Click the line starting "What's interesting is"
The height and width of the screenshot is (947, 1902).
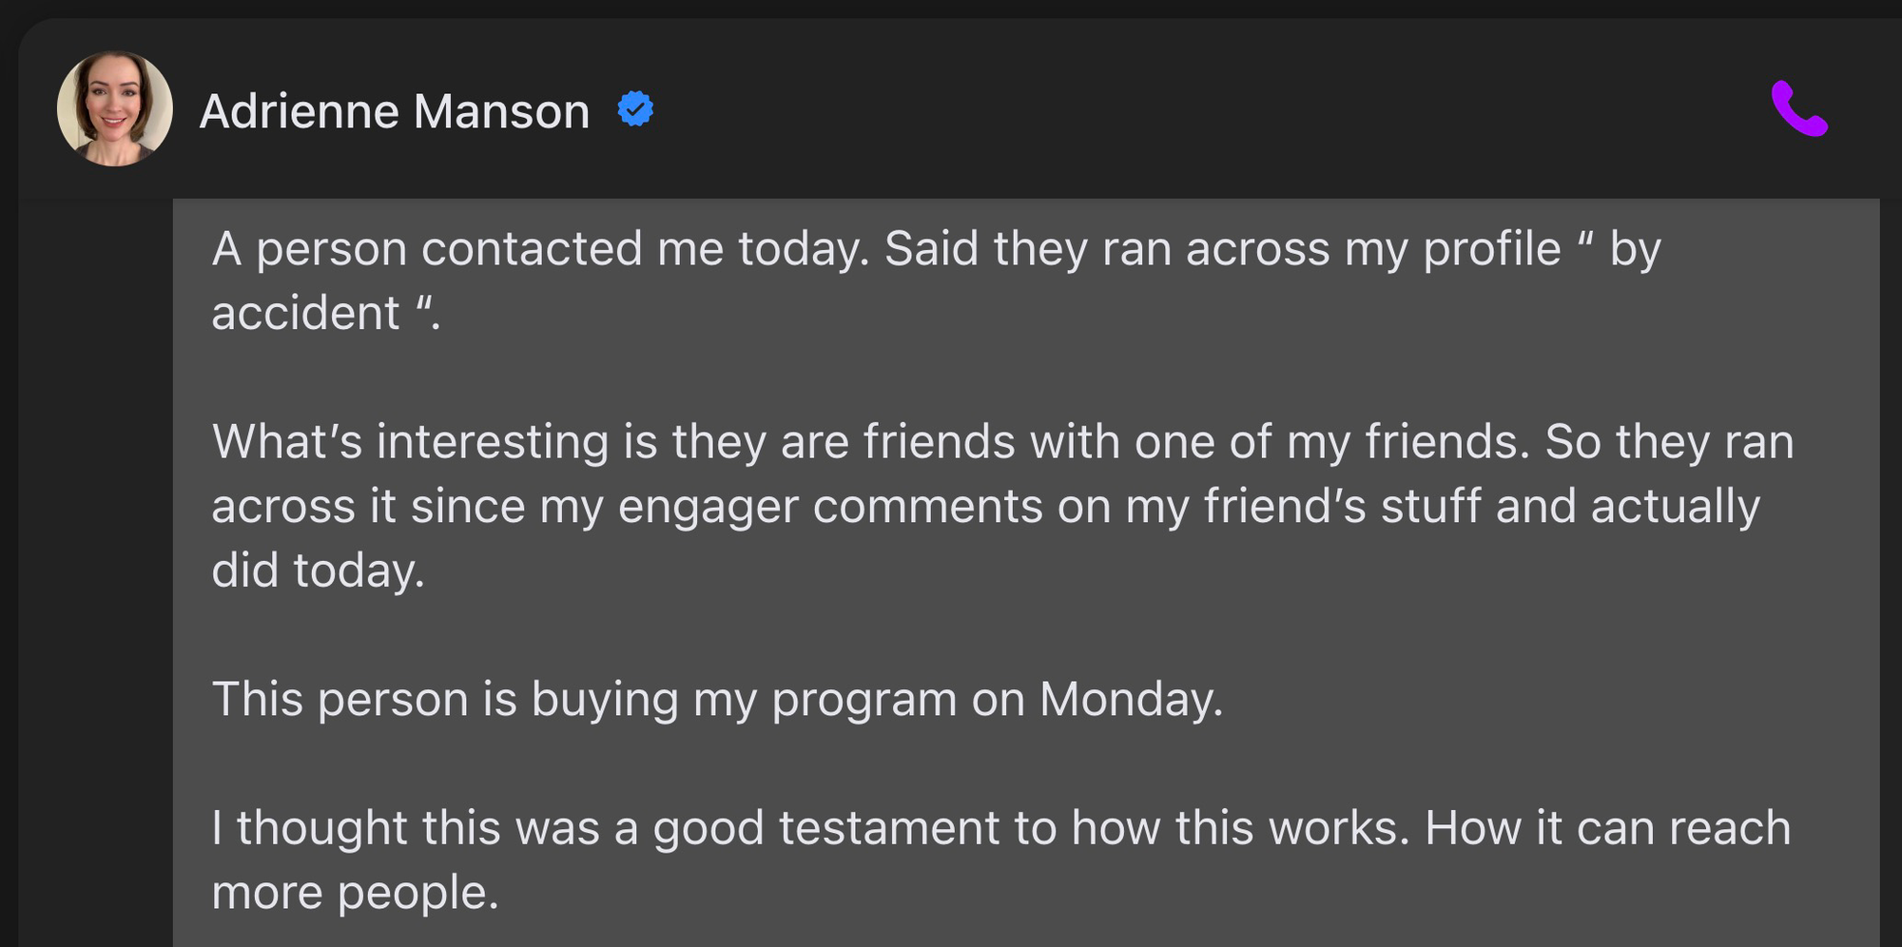tap(1002, 442)
